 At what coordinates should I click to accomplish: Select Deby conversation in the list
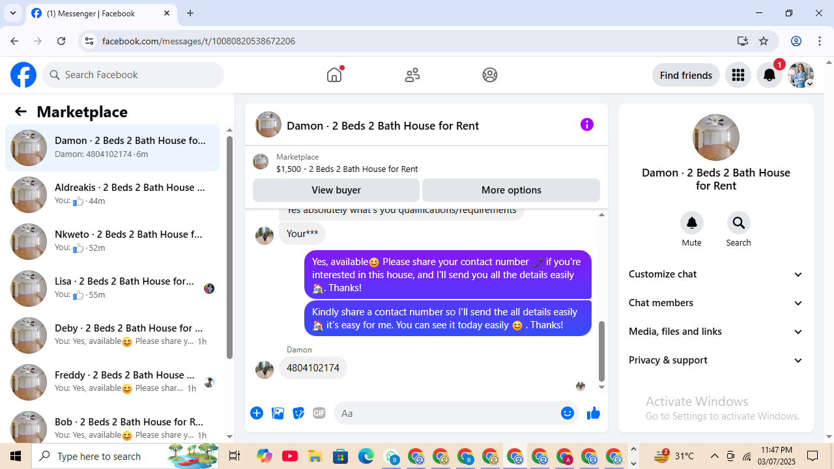click(x=113, y=335)
